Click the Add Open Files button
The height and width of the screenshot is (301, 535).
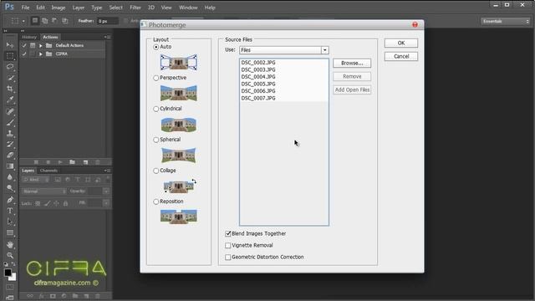click(352, 89)
